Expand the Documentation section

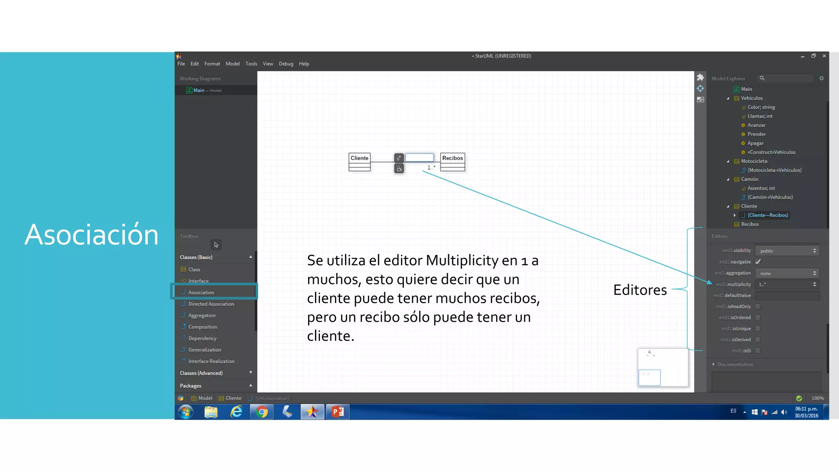tap(714, 364)
